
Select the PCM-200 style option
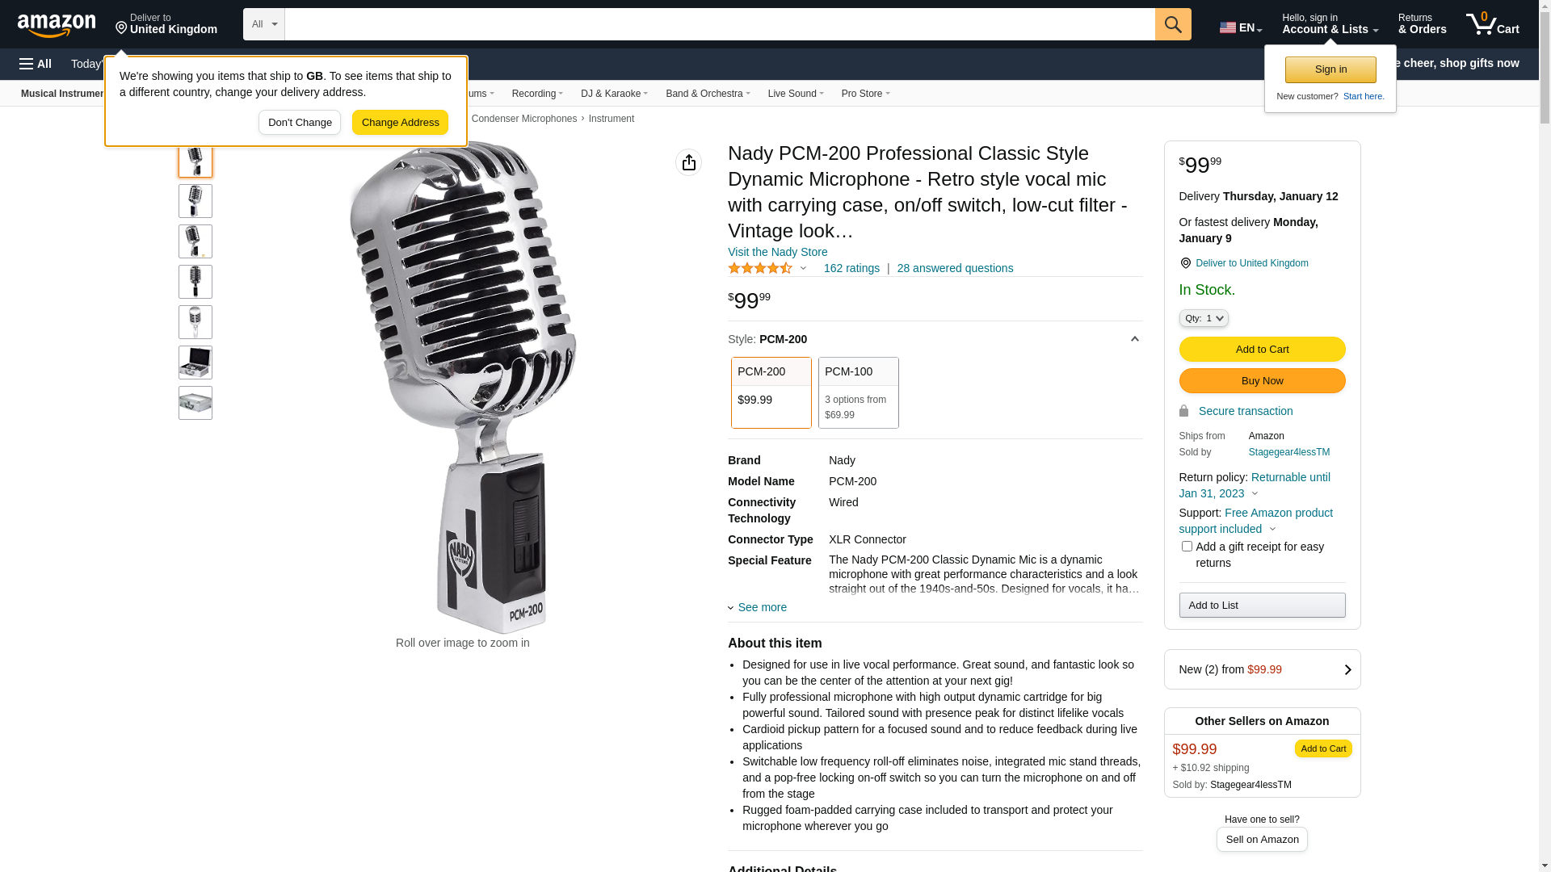(x=771, y=392)
